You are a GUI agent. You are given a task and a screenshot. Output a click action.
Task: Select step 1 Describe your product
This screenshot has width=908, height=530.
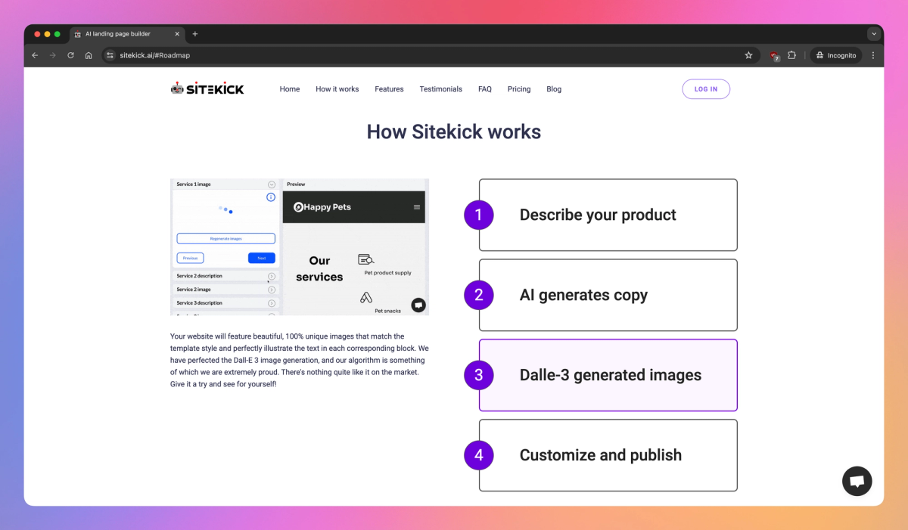pos(608,215)
